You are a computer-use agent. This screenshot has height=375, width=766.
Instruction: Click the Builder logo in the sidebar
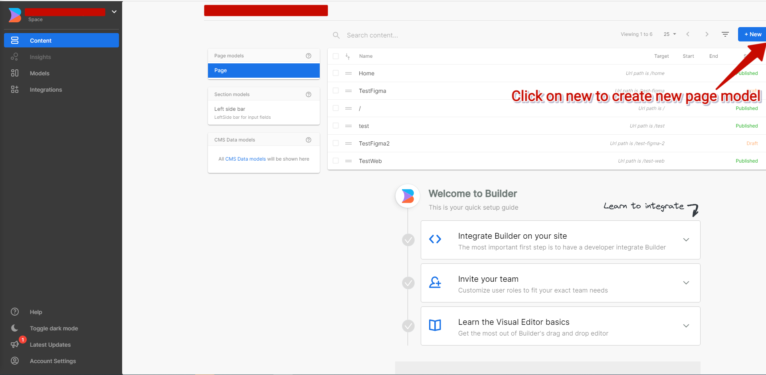pyautogui.click(x=15, y=15)
